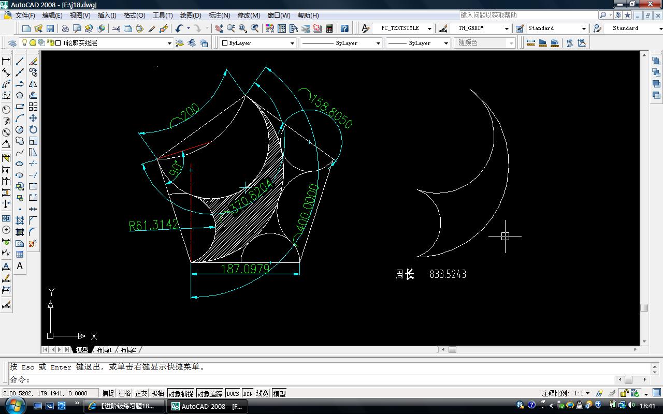Select the Line drawing tool

pyautogui.click(x=20, y=61)
